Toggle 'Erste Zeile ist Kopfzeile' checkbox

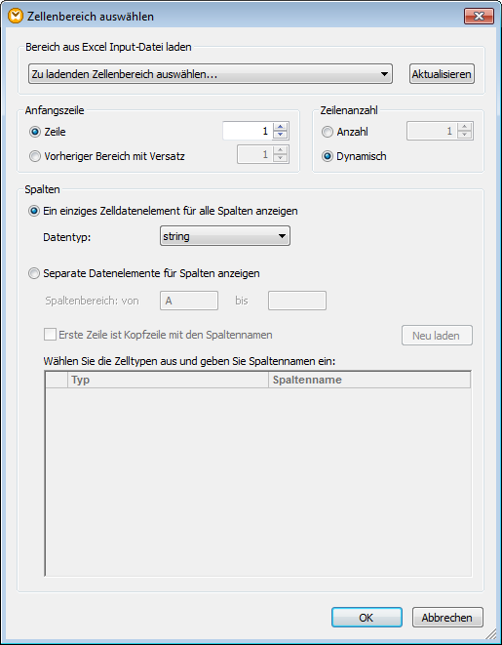(50, 335)
